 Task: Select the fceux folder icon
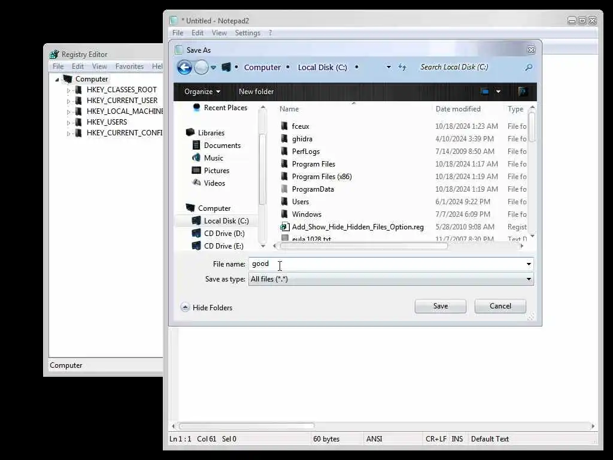point(284,126)
